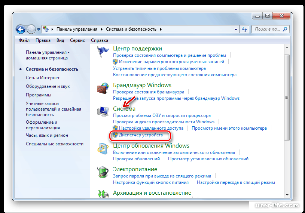The width and height of the screenshot is (305, 213).
Task: Click Устранить типичные проблемы компьютера
Action: point(159,68)
